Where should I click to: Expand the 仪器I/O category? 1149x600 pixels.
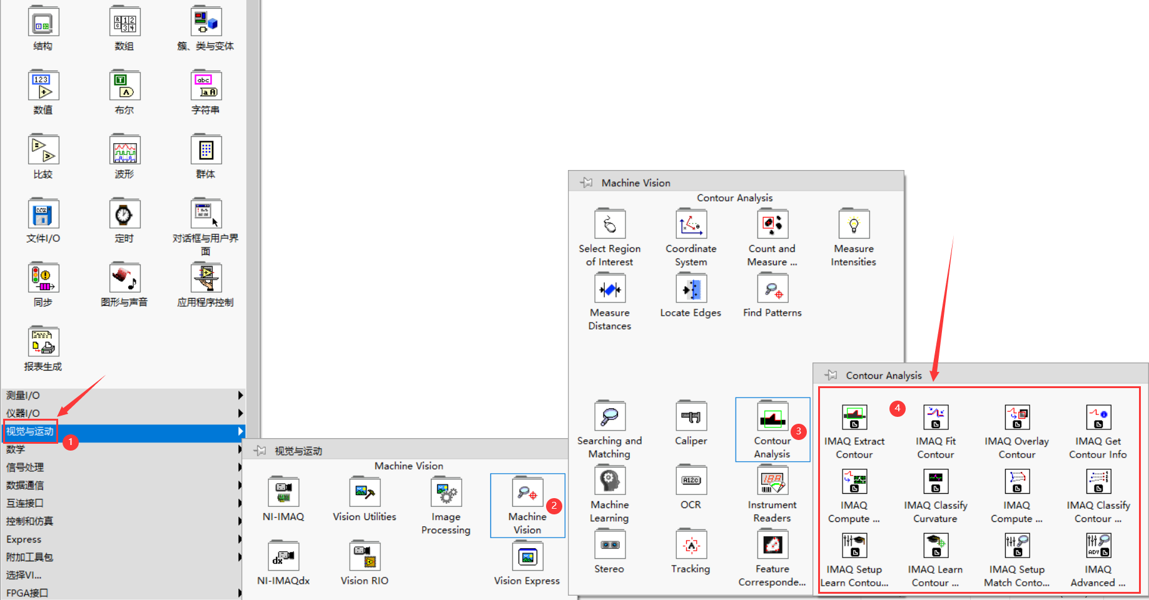123,413
